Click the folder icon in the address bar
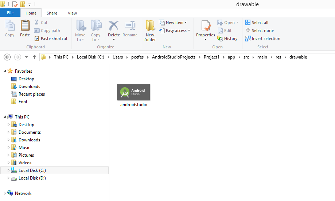Viewport: 335px width, 201px height. (43, 57)
